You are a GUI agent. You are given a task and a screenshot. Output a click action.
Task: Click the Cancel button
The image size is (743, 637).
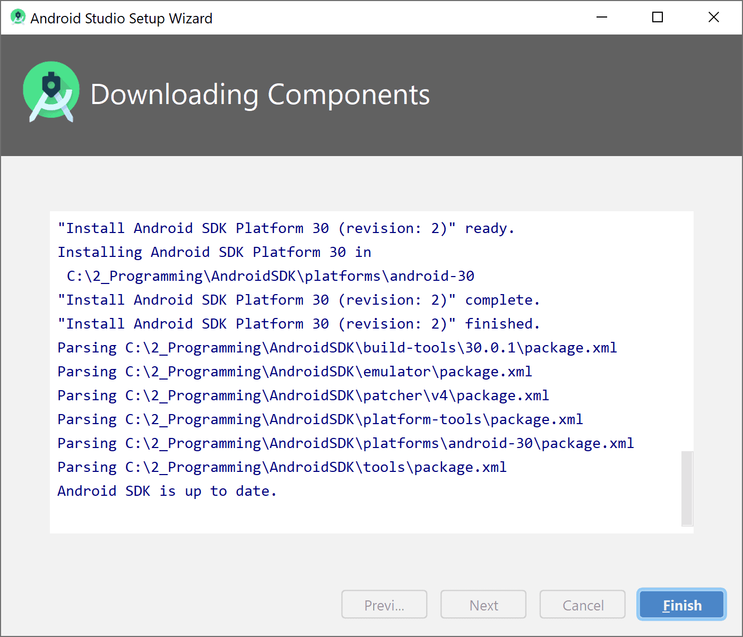point(583,605)
